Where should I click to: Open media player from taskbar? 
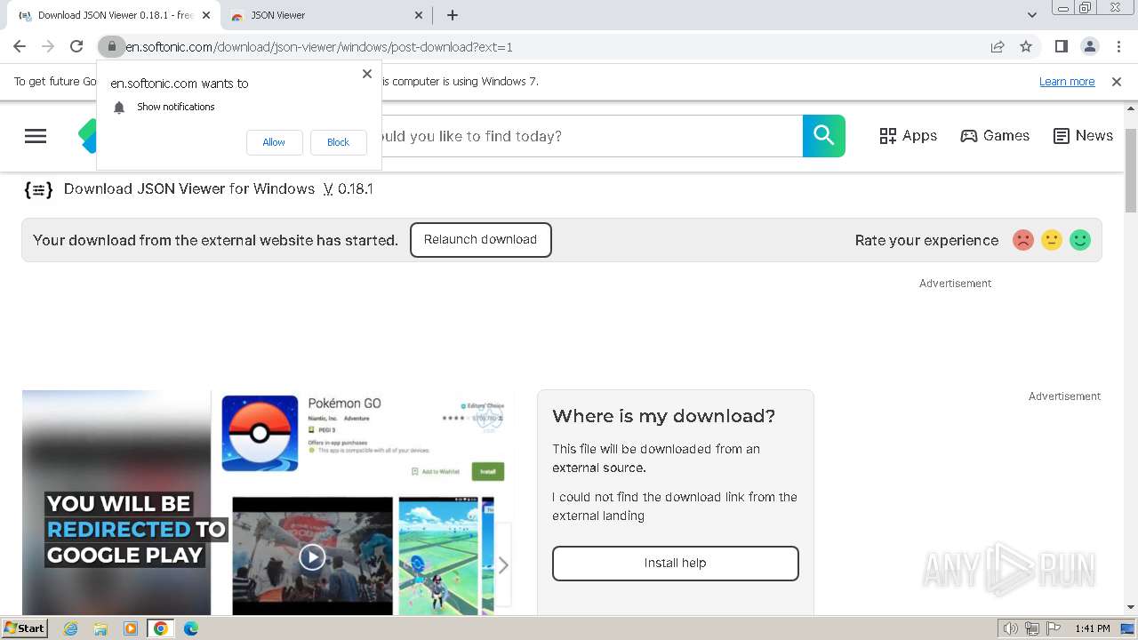pos(131,628)
